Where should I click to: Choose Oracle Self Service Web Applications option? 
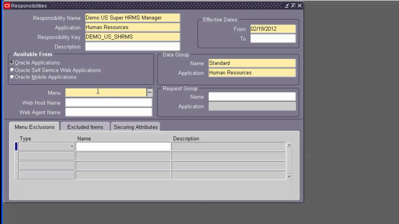click(12, 69)
